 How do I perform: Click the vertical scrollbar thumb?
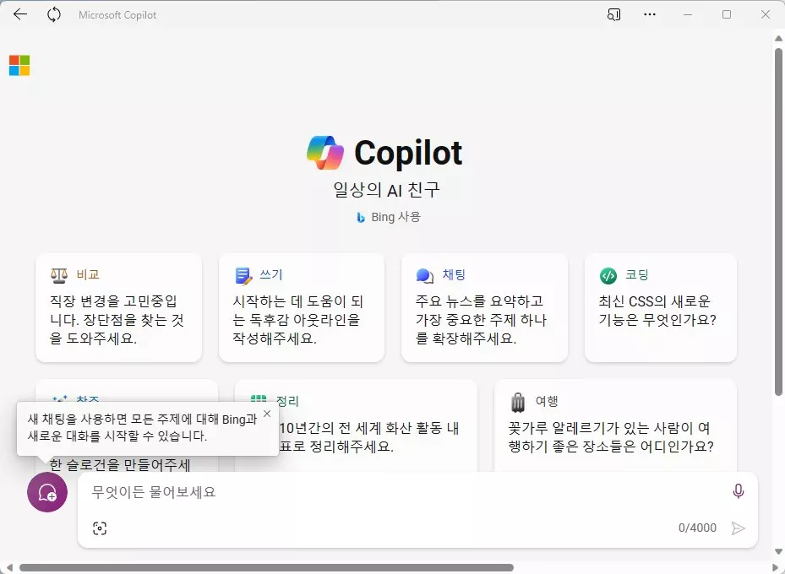(778, 221)
